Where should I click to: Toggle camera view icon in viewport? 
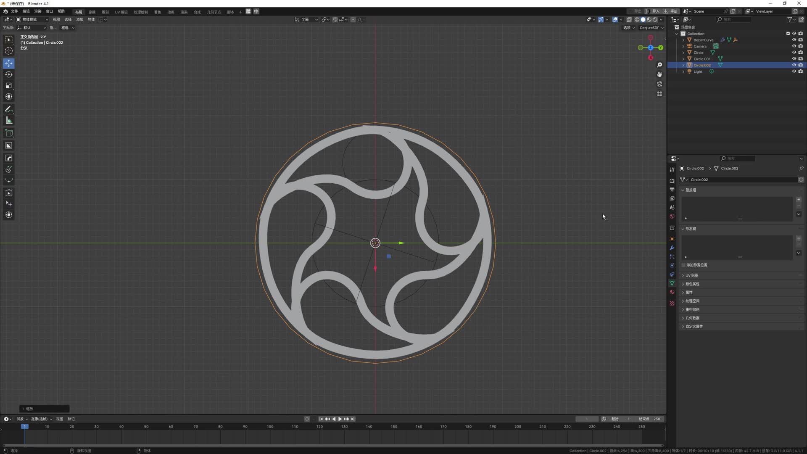pyautogui.click(x=659, y=84)
